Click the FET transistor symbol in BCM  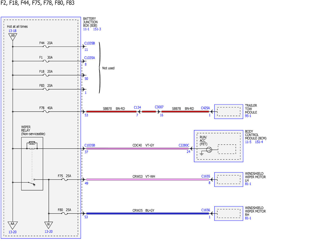pos(209,150)
